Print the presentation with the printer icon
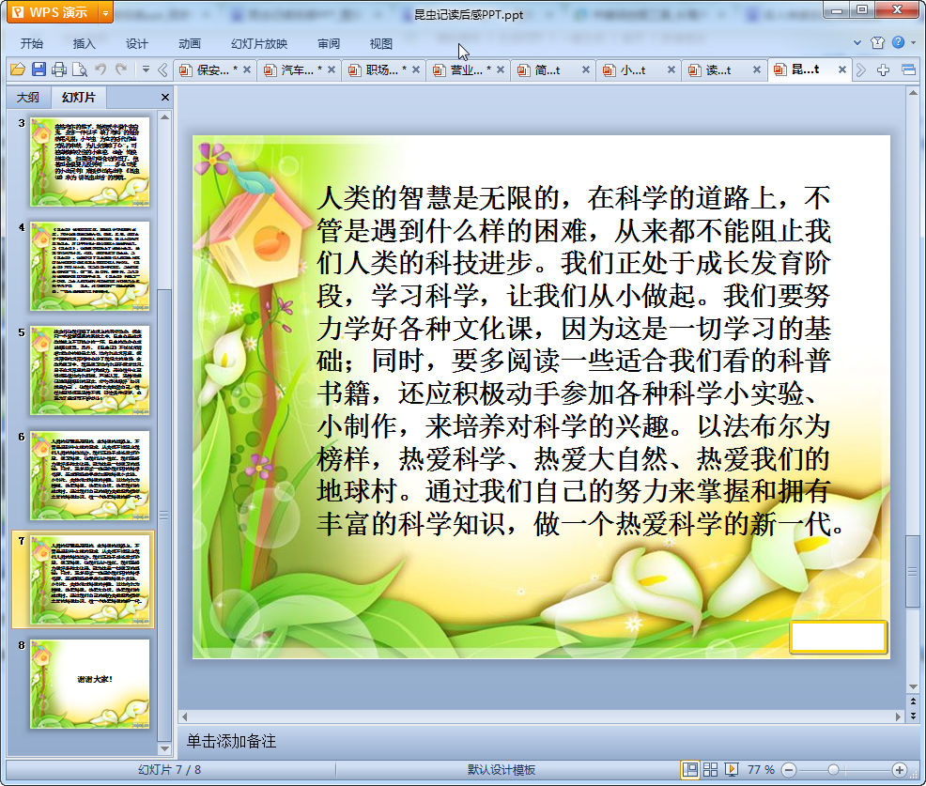Screen dimensions: 926x786 (x=58, y=69)
